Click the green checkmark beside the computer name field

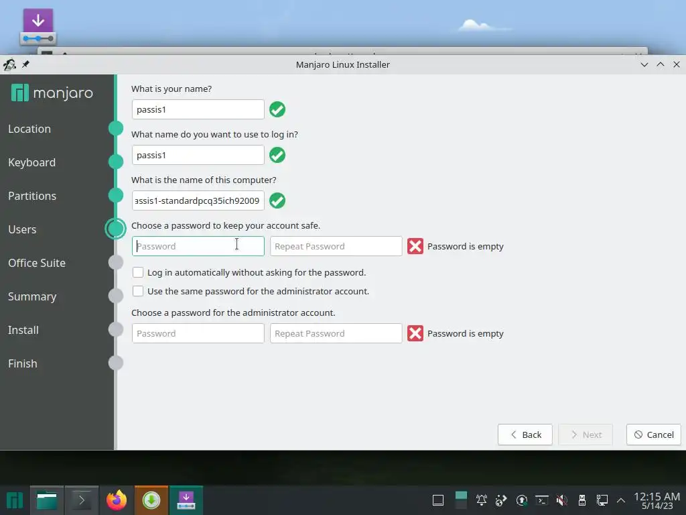[x=277, y=201]
